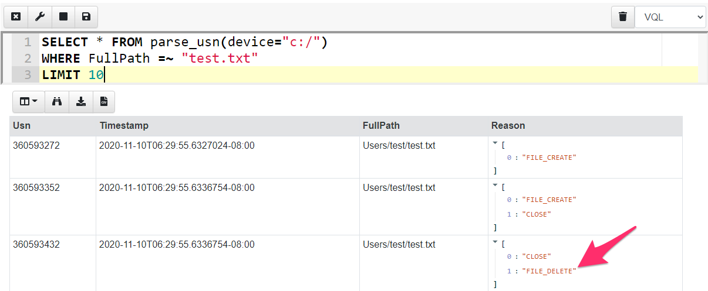Delete the cell using trash icon
The height and width of the screenshot is (291, 708).
623,17
